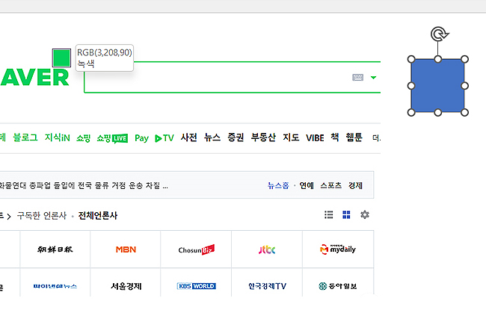
Task: Go to 지도 section
Action: (291, 137)
